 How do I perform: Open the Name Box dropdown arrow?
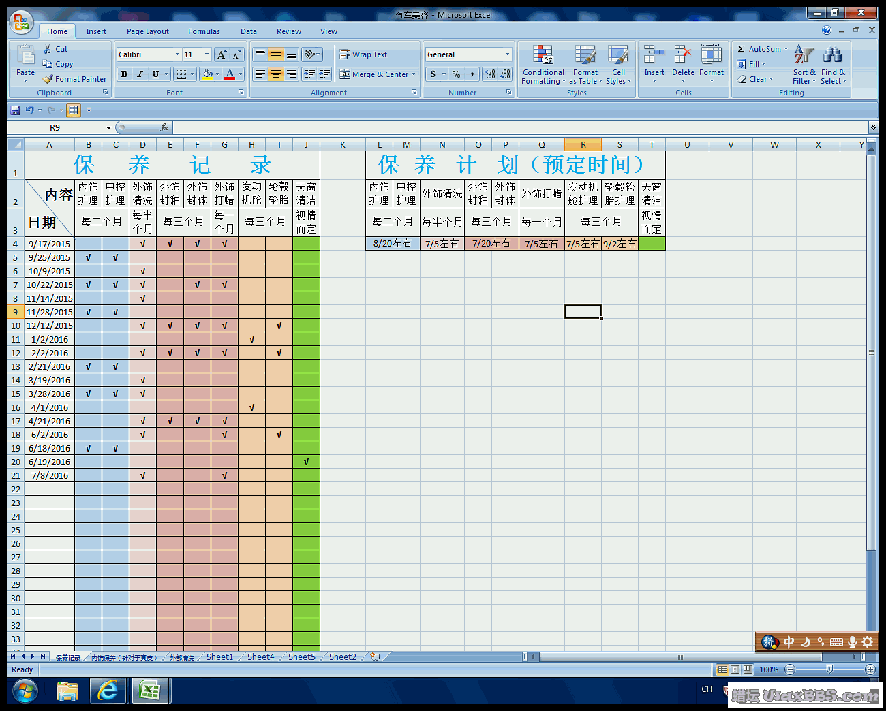point(108,128)
